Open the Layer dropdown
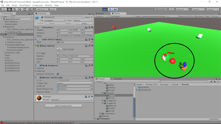Viewport: 221px width, 124px height. [83, 20]
